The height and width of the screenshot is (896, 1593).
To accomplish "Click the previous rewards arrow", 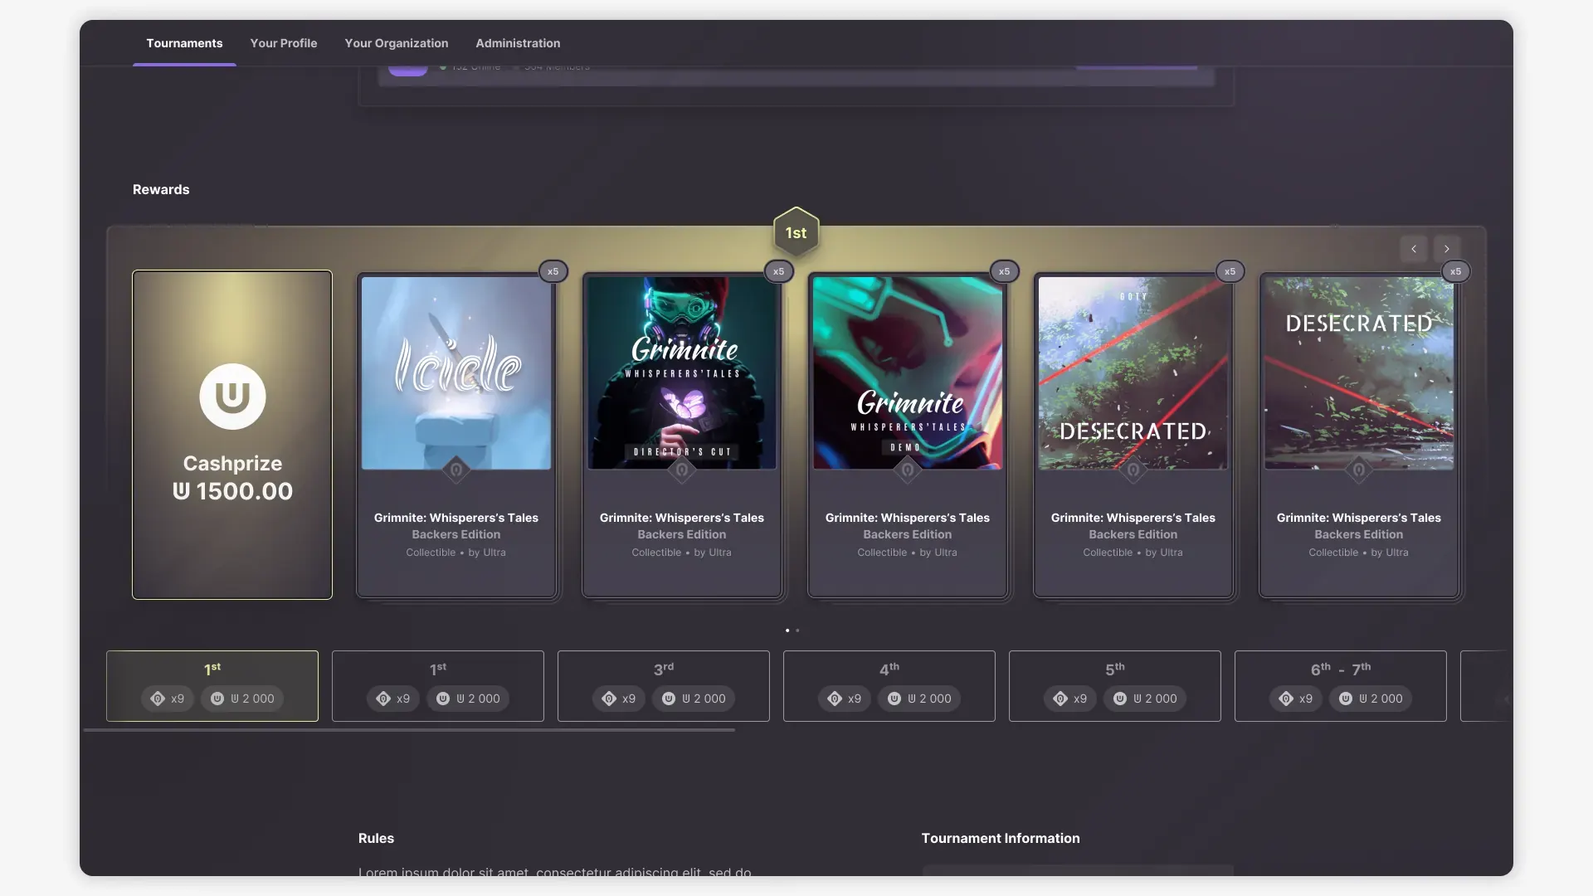I will (x=1414, y=249).
